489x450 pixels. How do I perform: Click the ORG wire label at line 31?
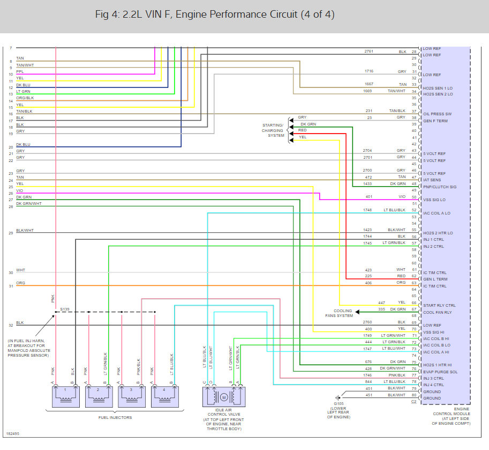coord(20,283)
